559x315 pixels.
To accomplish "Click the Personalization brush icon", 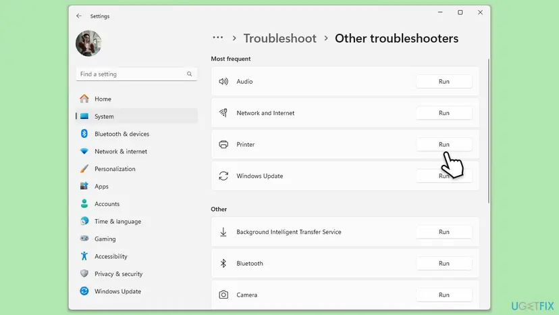I will coord(84,168).
